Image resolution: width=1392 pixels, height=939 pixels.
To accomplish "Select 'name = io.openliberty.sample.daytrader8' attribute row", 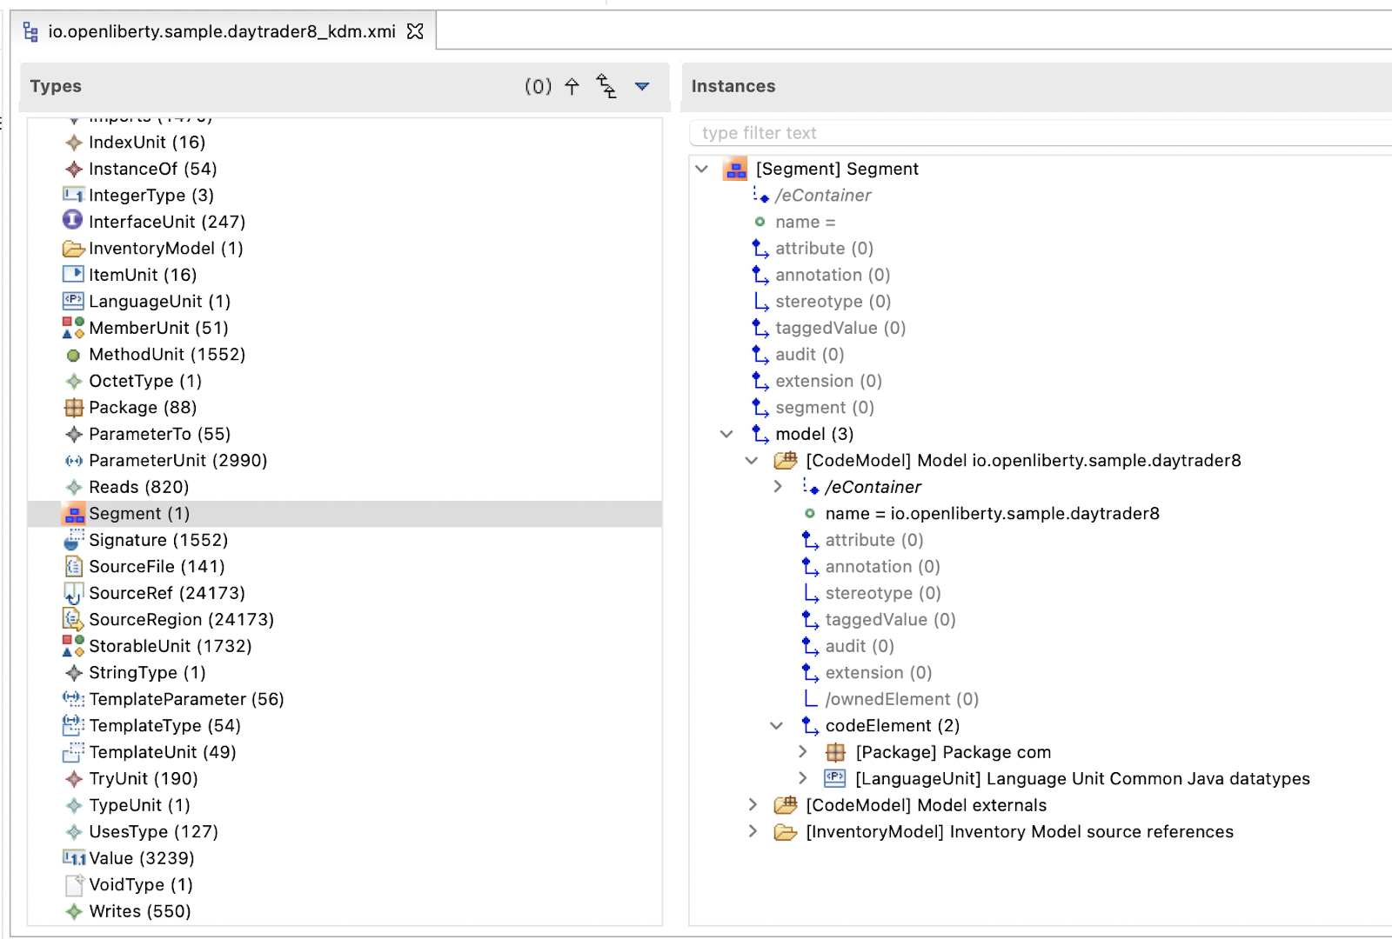I will tap(992, 514).
